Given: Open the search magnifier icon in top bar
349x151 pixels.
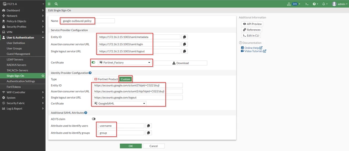Looking at the screenshot, I should (56, 4).
